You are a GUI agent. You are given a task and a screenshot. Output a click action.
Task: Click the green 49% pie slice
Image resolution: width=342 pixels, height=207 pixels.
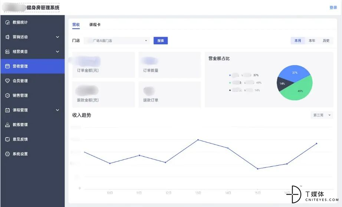[x=301, y=90]
